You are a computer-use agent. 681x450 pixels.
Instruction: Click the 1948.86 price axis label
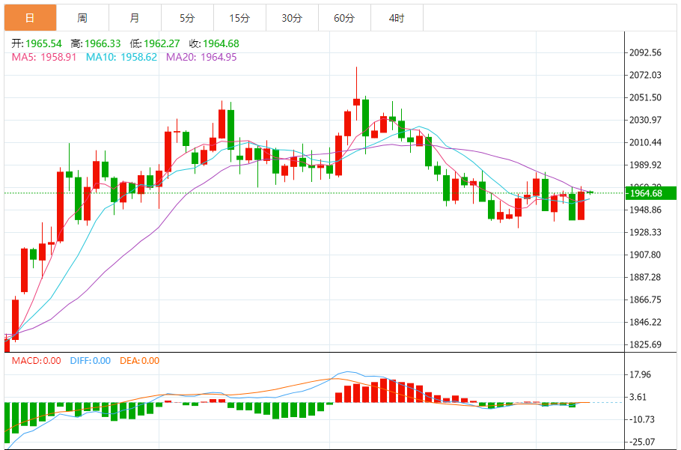point(645,210)
